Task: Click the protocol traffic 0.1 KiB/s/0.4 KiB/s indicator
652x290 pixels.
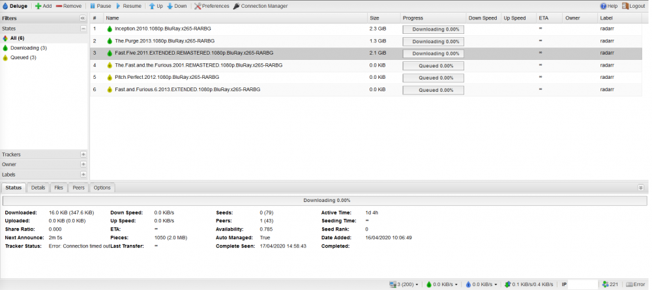Action: 529,285
